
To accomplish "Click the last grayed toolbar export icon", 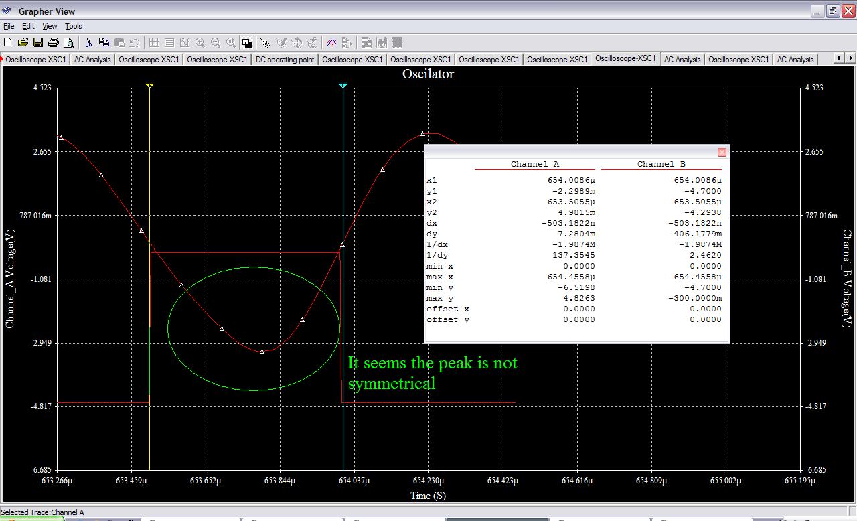I will pyautogui.click(x=397, y=42).
